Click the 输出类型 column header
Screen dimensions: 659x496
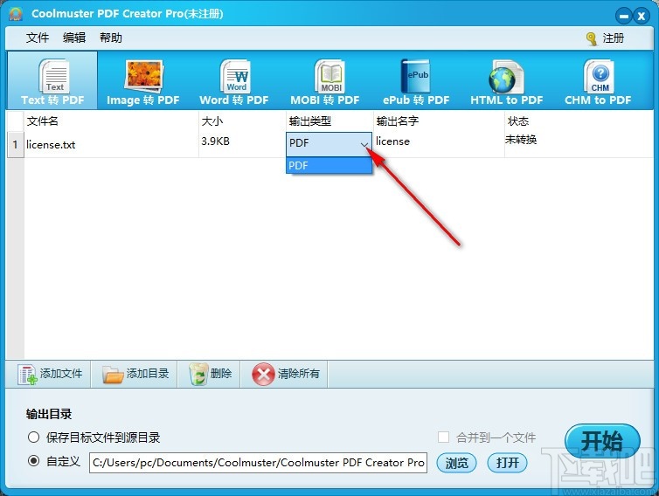(329, 121)
